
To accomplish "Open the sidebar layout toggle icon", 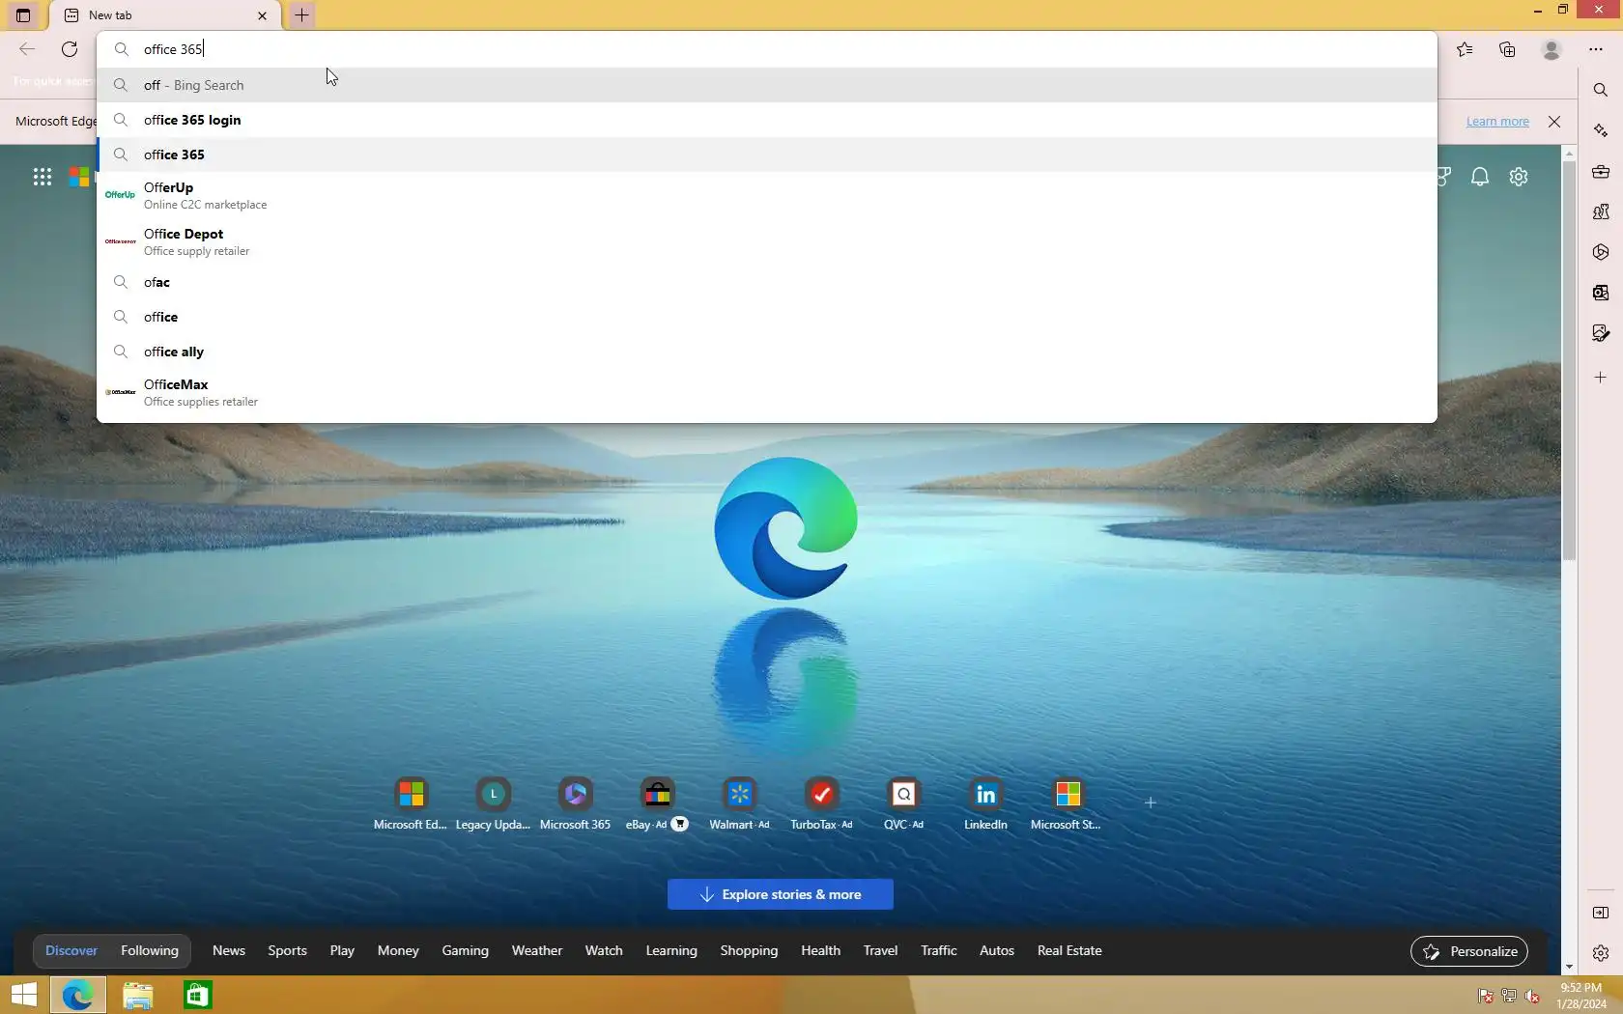I will [1601, 913].
